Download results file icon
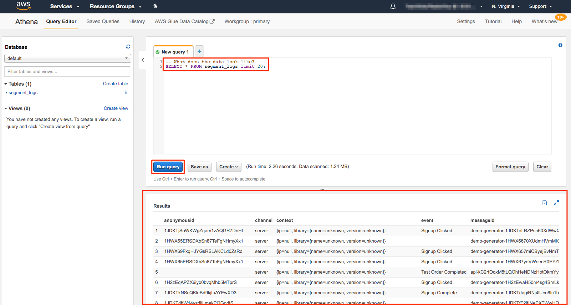The width and height of the screenshot is (571, 305). 545,203
